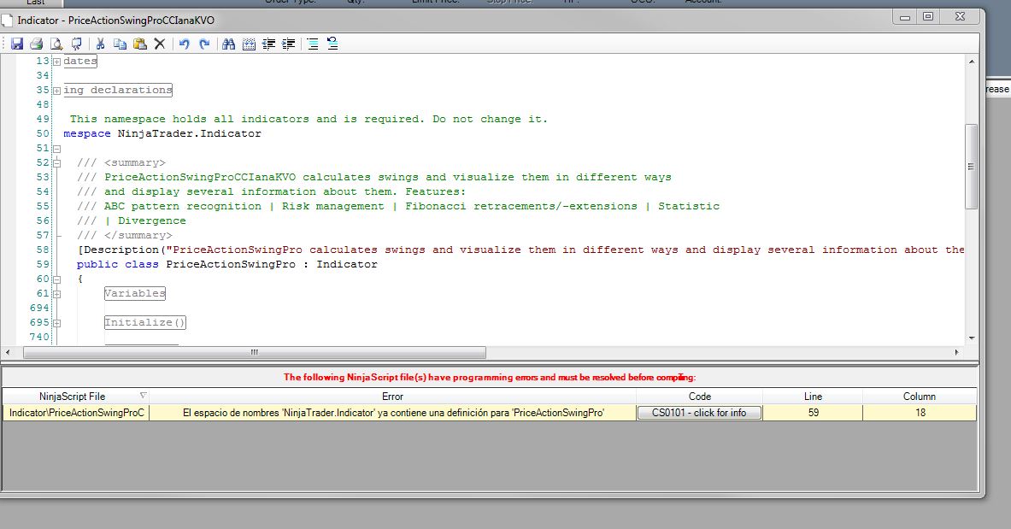Paste from the clipboard
Image resolution: width=1011 pixels, height=529 pixels.
(140, 44)
